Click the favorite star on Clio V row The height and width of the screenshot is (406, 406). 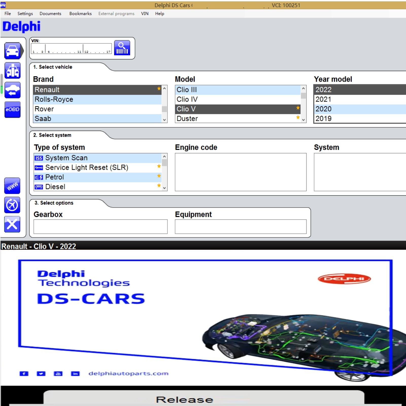coord(298,108)
